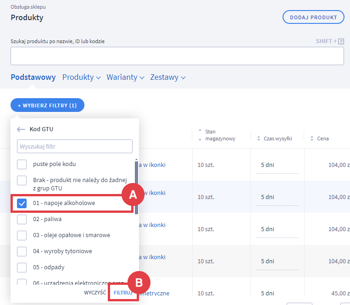This screenshot has height=305, width=350.
Task: Clear filters using Wyczyść
Action: [x=95, y=292]
